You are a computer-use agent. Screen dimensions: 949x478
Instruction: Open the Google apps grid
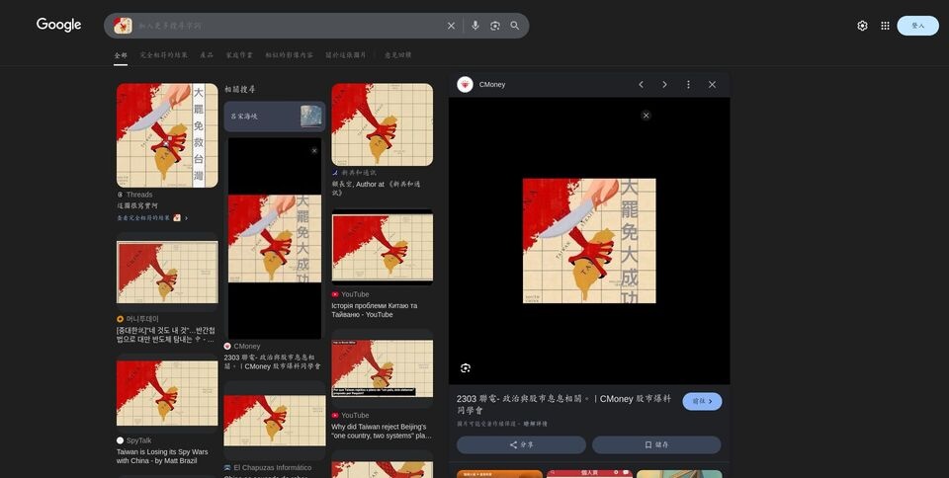885,26
